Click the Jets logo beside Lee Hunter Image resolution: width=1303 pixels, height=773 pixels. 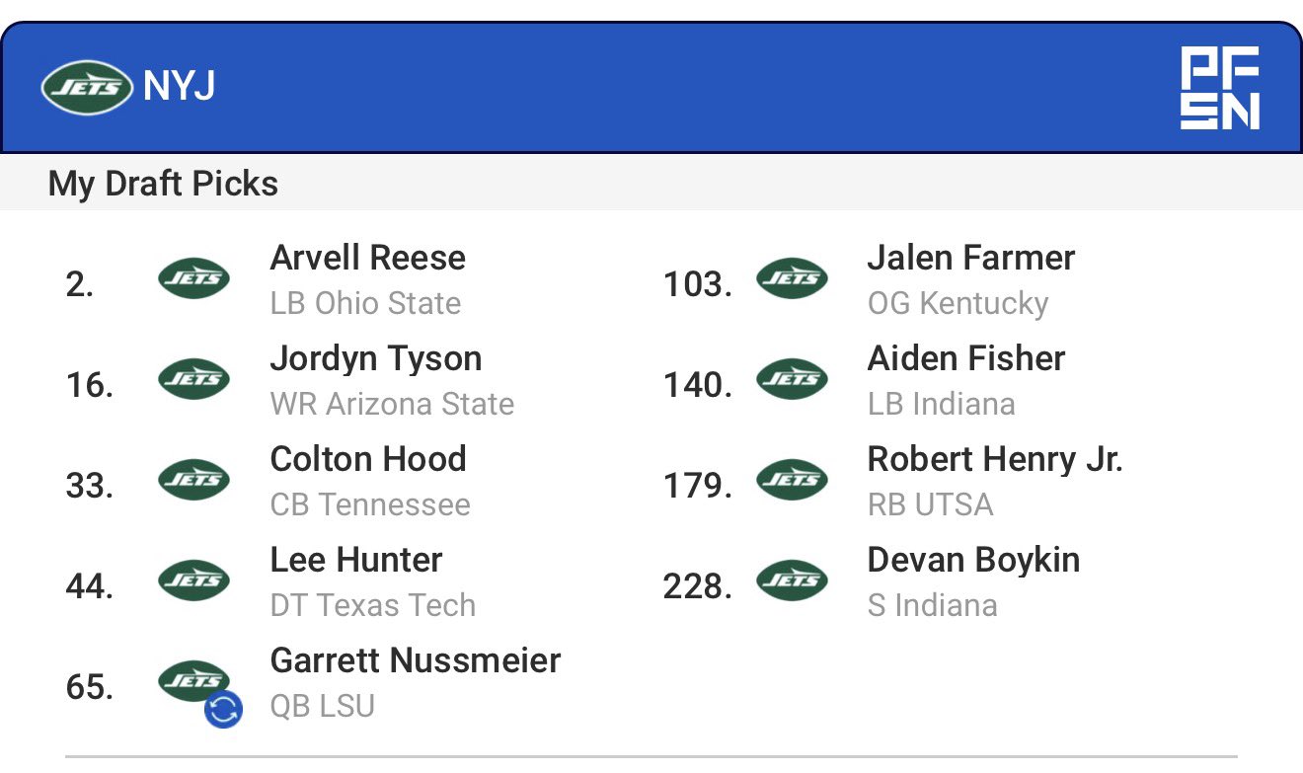point(193,580)
